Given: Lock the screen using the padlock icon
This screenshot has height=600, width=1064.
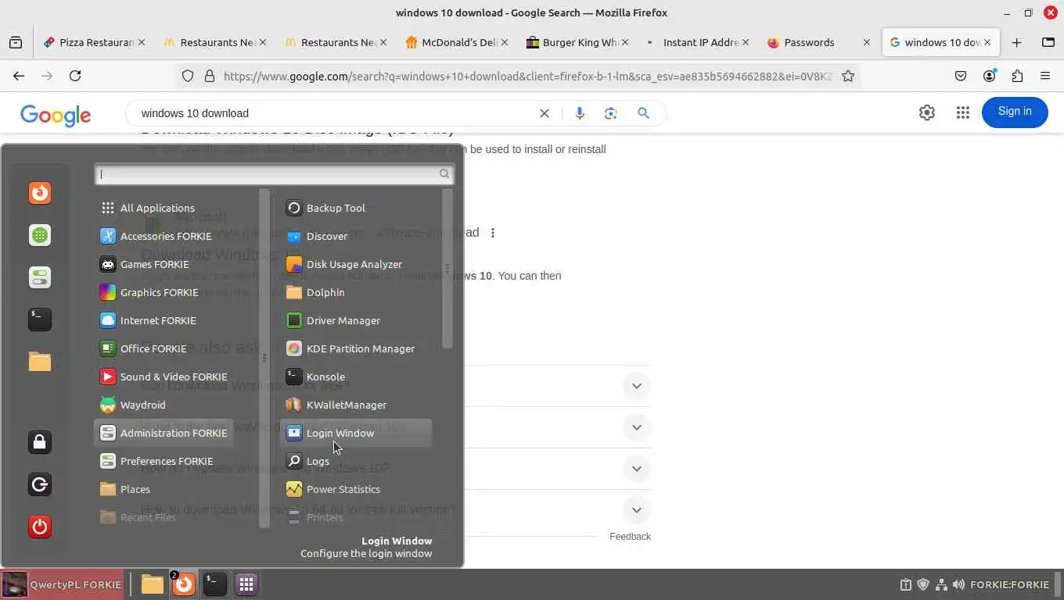Looking at the screenshot, I should 40,442.
